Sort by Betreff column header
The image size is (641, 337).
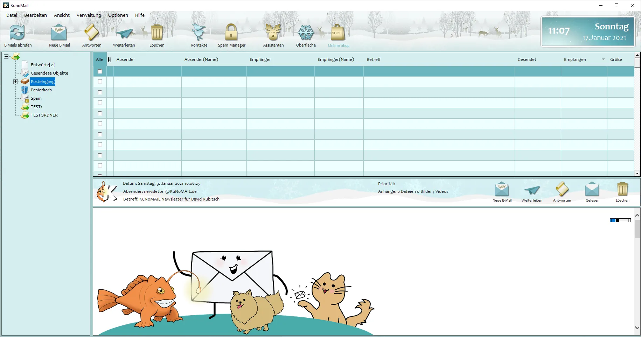[374, 59]
